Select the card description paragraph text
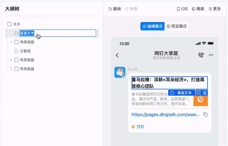 (x=160, y=99)
